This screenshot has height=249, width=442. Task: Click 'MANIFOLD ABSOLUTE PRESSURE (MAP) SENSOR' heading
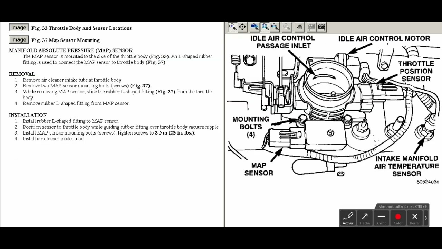tap(71, 50)
